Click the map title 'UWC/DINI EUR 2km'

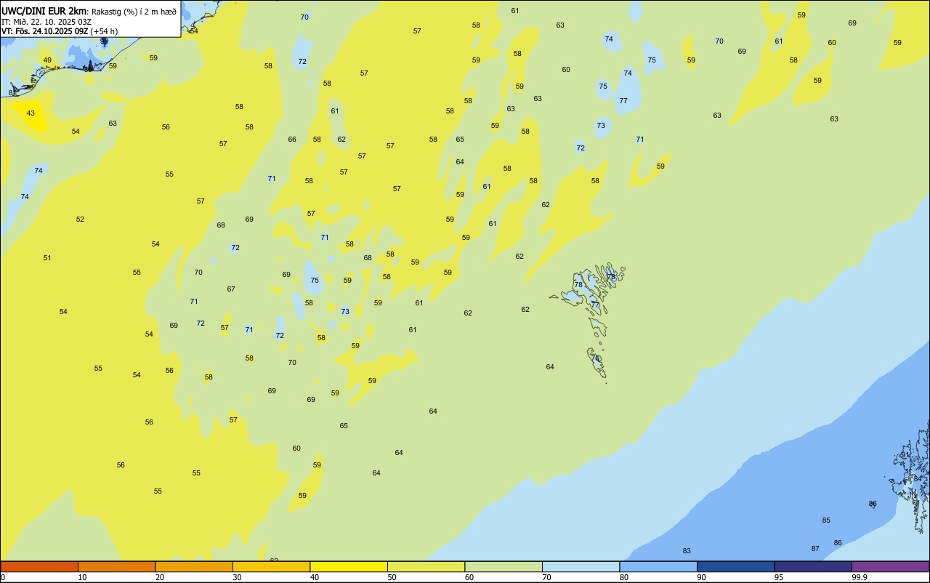(x=44, y=11)
